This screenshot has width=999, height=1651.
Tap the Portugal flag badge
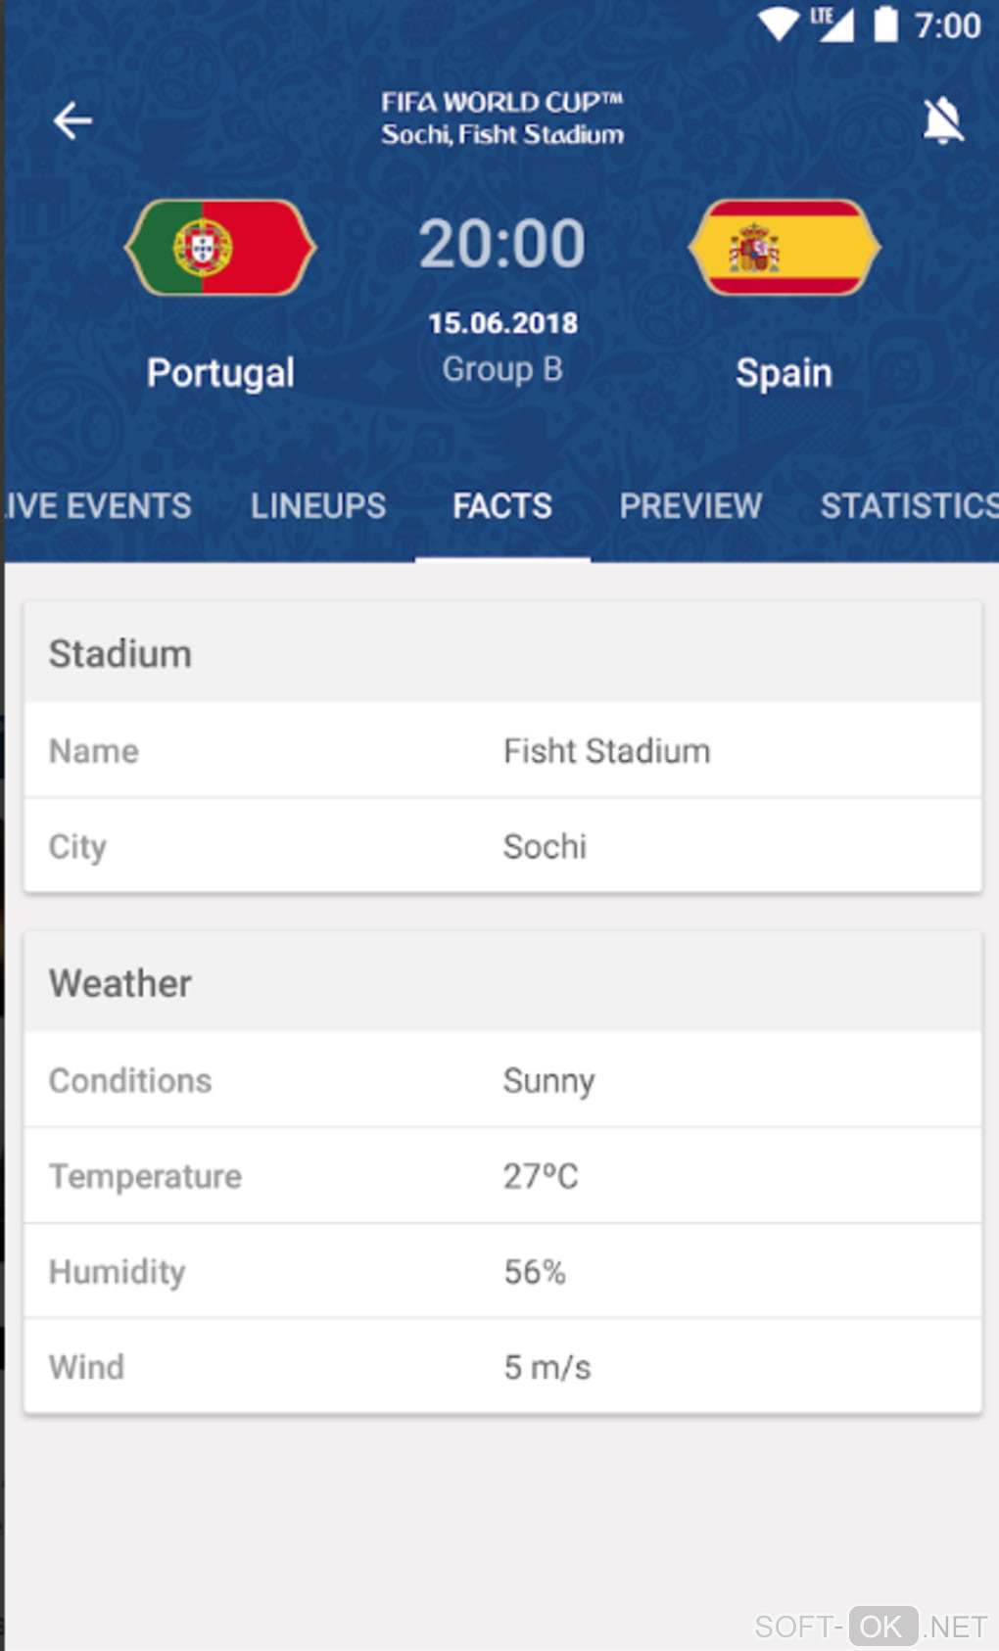pyautogui.click(x=220, y=247)
